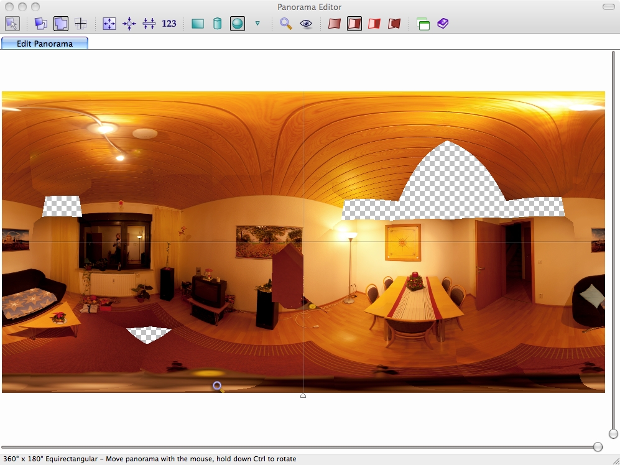Viewport: 620px width, 465px height.
Task: Click the Straighten panorama icon
Action: coord(149,24)
